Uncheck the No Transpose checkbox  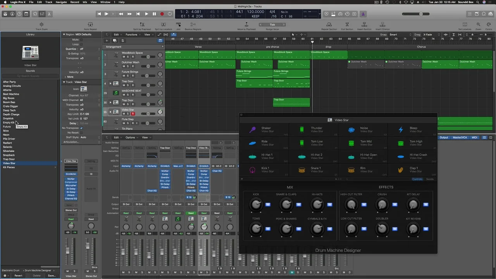(81, 128)
